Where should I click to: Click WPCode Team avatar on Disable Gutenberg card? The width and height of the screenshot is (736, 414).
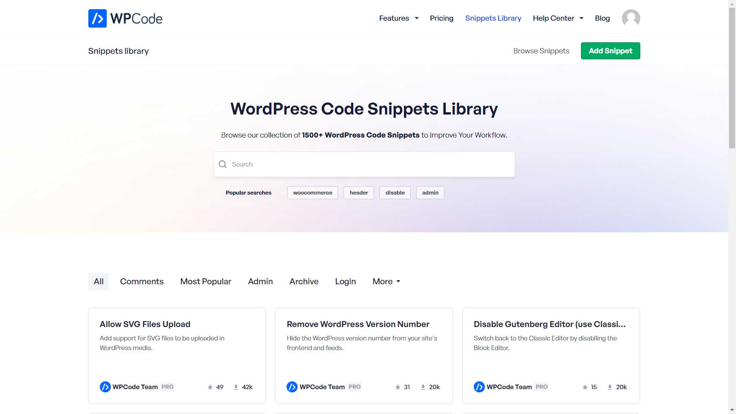click(x=479, y=387)
